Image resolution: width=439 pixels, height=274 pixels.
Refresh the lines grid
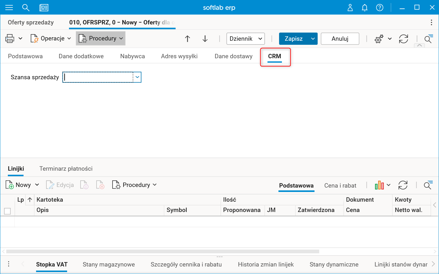pyautogui.click(x=403, y=185)
